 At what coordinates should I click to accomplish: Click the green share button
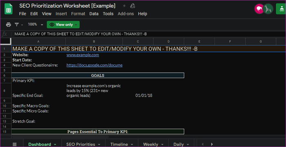281,9
